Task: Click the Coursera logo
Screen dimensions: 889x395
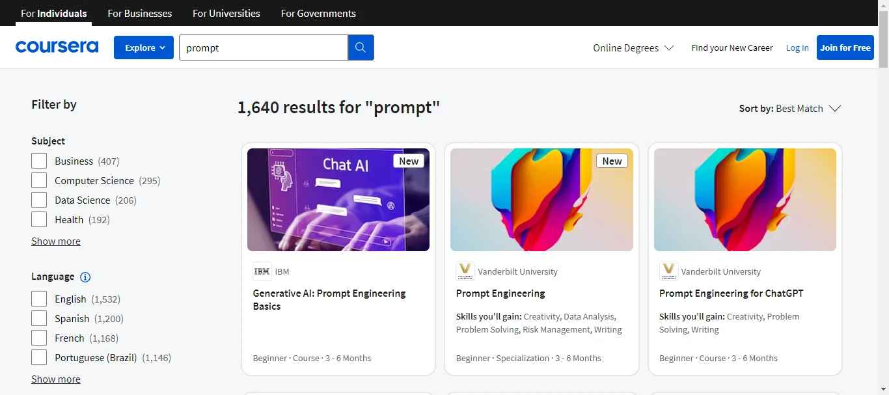Action: click(x=57, y=47)
